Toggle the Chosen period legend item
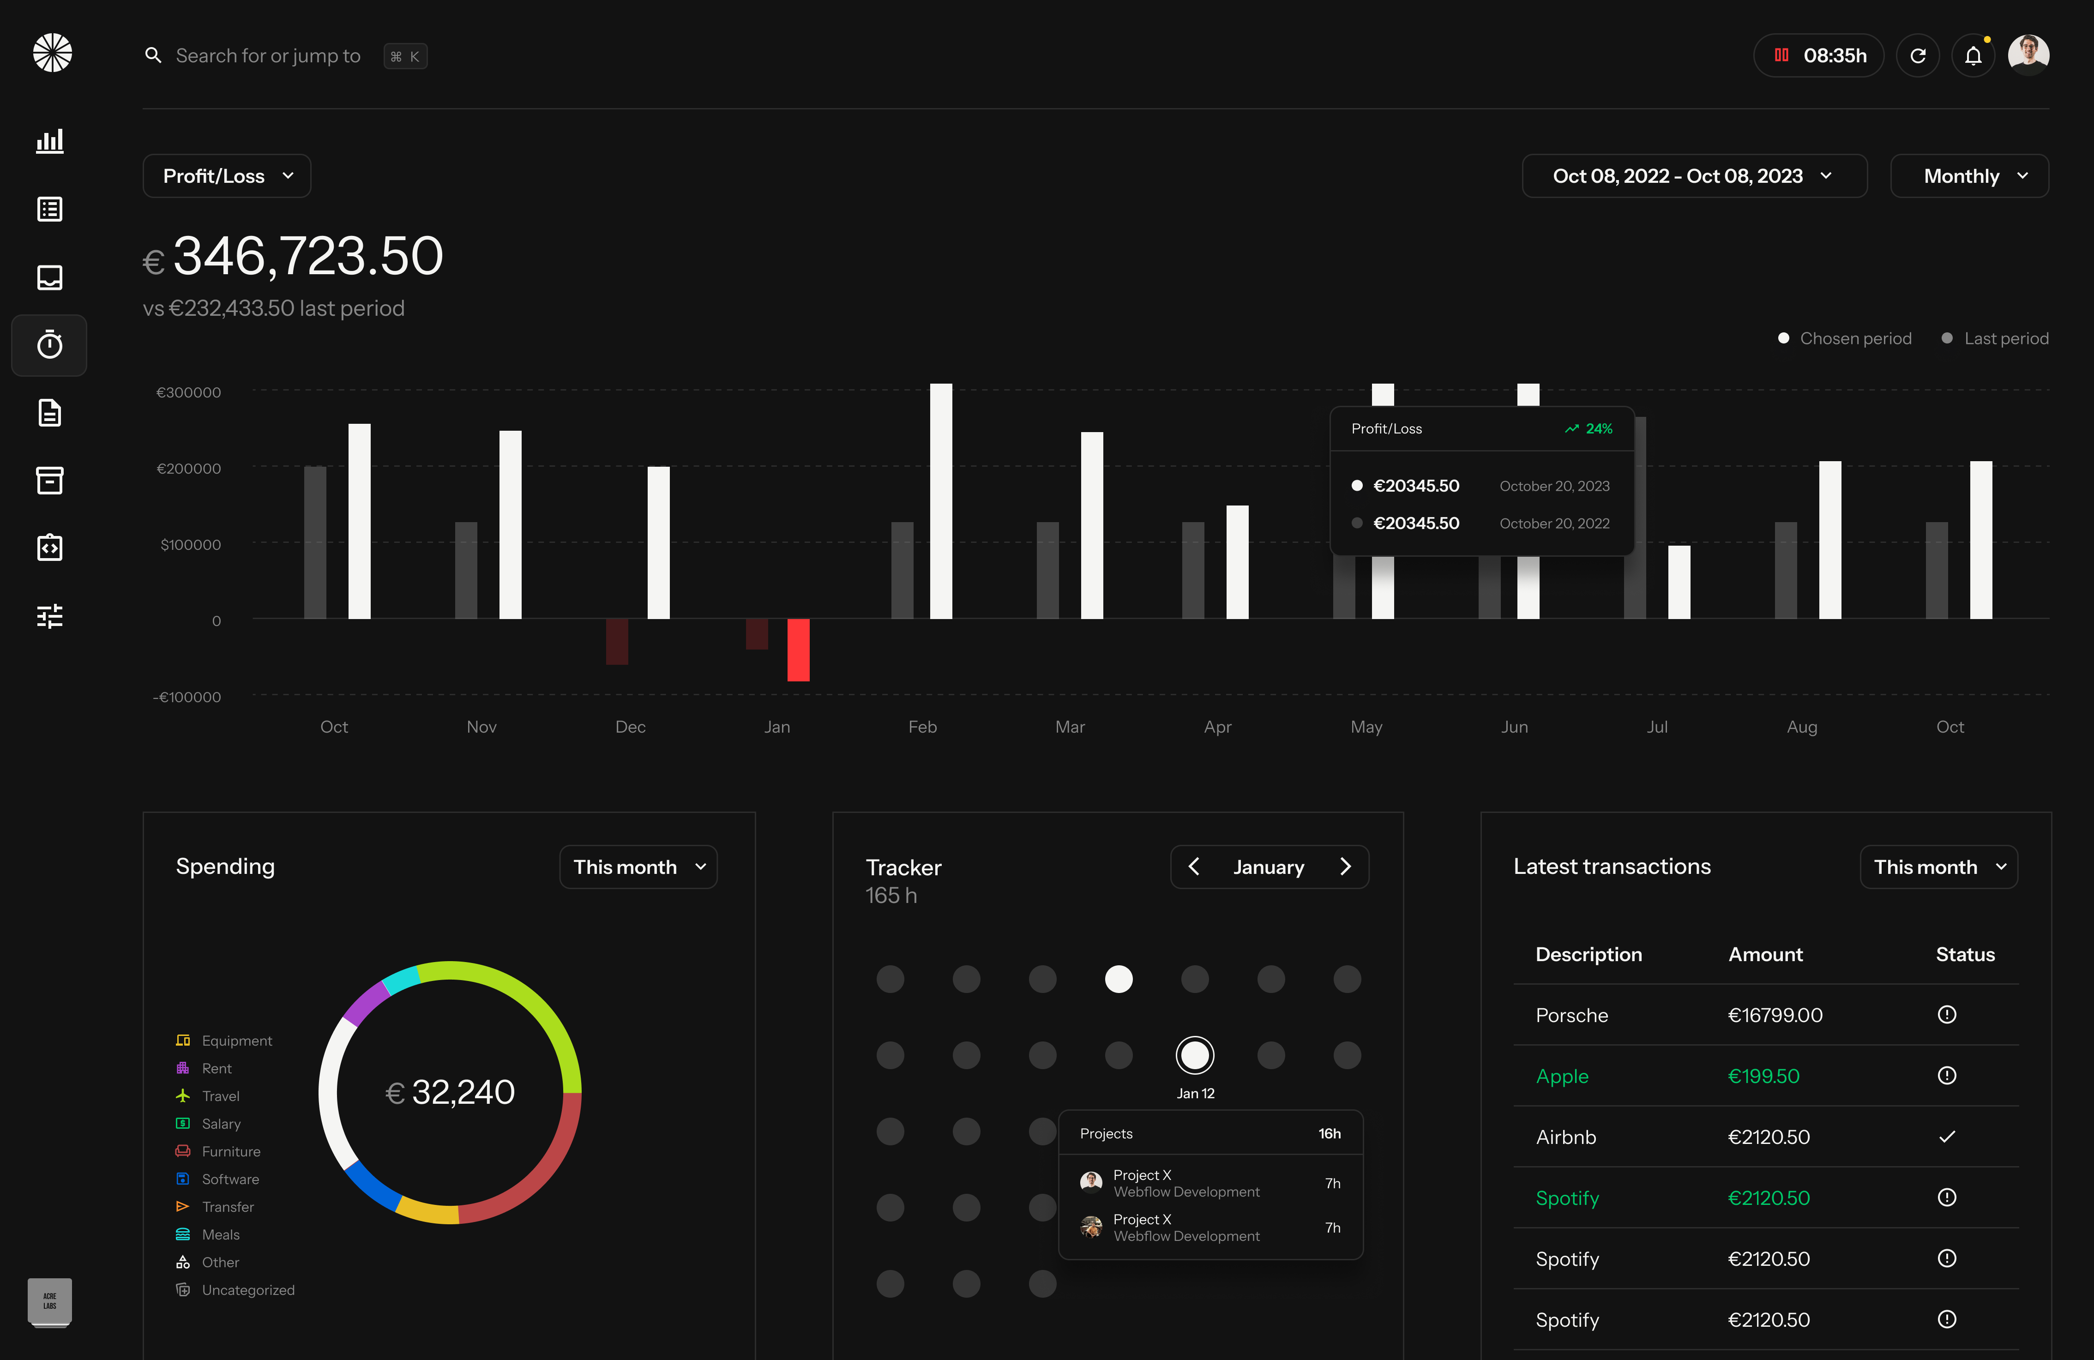This screenshot has width=2094, height=1360. 1845,339
